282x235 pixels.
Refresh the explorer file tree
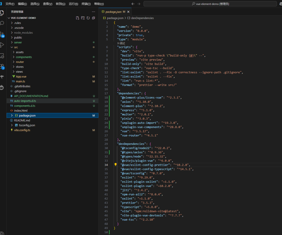click(x=88, y=18)
